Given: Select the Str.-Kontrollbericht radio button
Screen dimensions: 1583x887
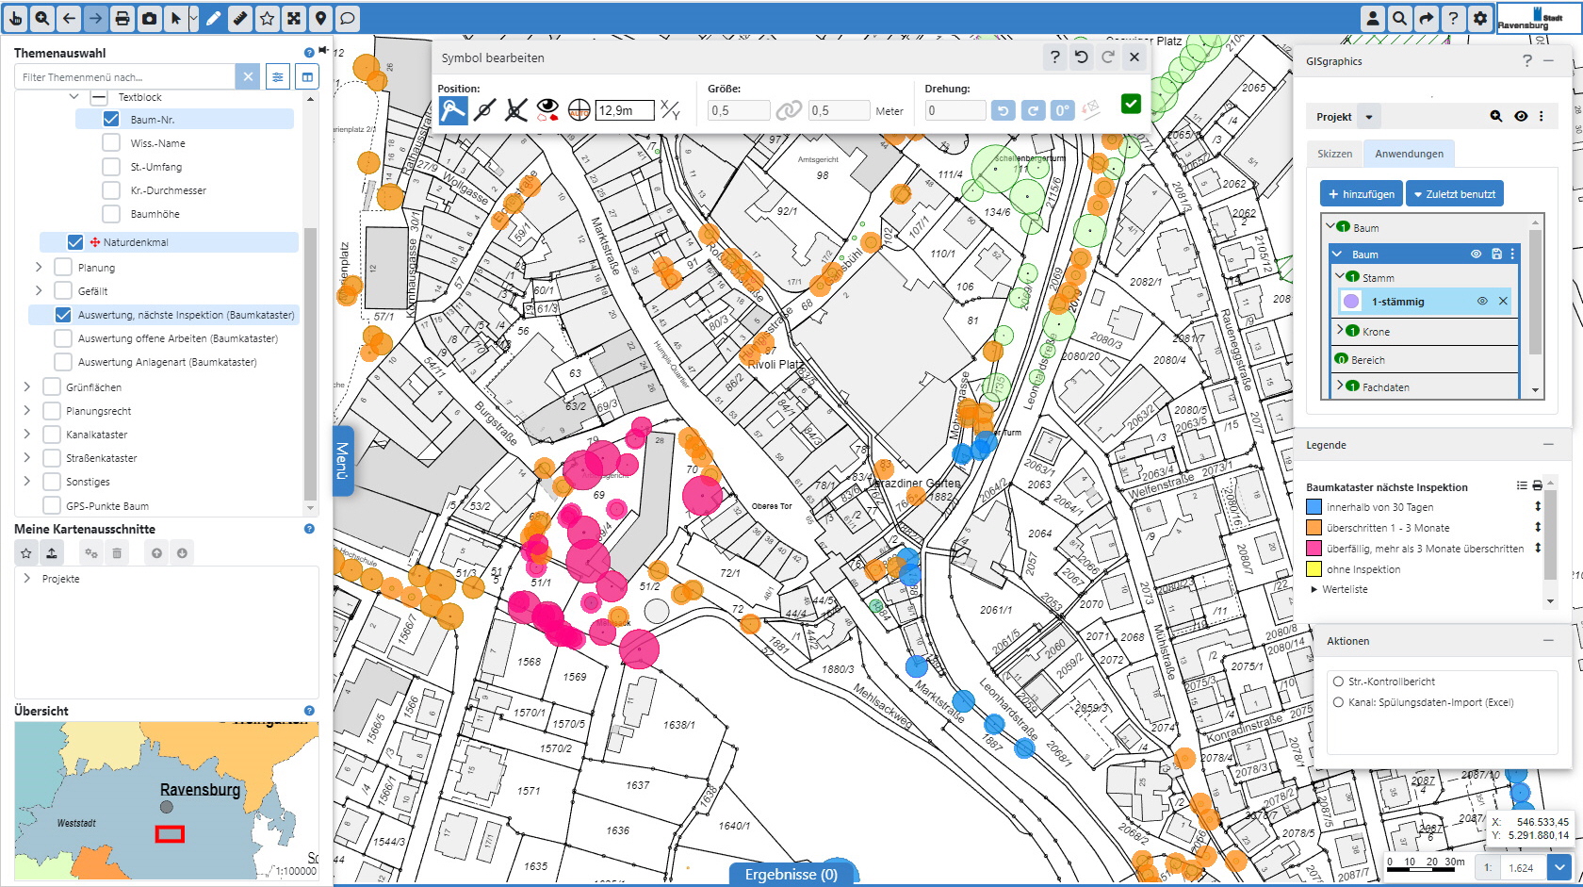Looking at the screenshot, I should pyautogui.click(x=1337, y=681).
